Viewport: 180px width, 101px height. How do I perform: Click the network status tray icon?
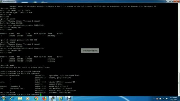pyautogui.click(x=163, y=98)
